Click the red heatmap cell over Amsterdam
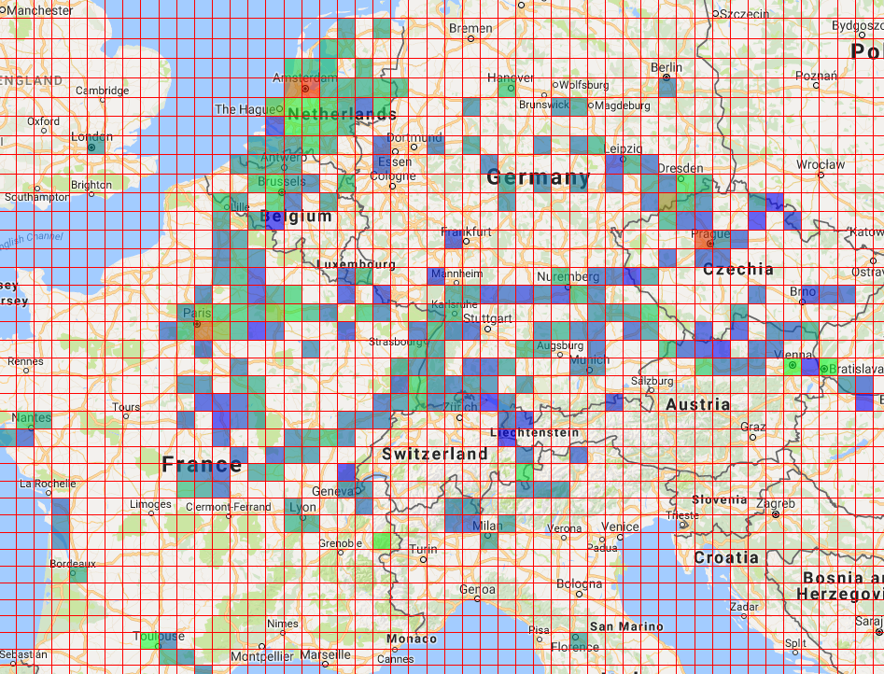 311,88
